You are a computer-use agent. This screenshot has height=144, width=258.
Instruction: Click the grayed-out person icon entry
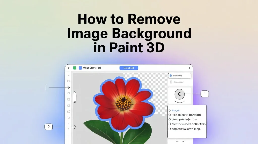coord(177,82)
